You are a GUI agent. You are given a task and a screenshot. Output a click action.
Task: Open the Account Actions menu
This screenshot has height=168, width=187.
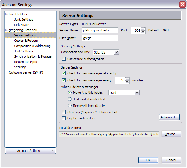tap(31, 151)
